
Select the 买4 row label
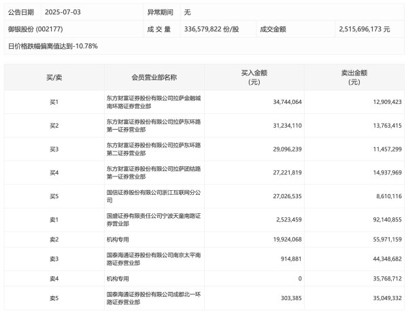(x=54, y=172)
